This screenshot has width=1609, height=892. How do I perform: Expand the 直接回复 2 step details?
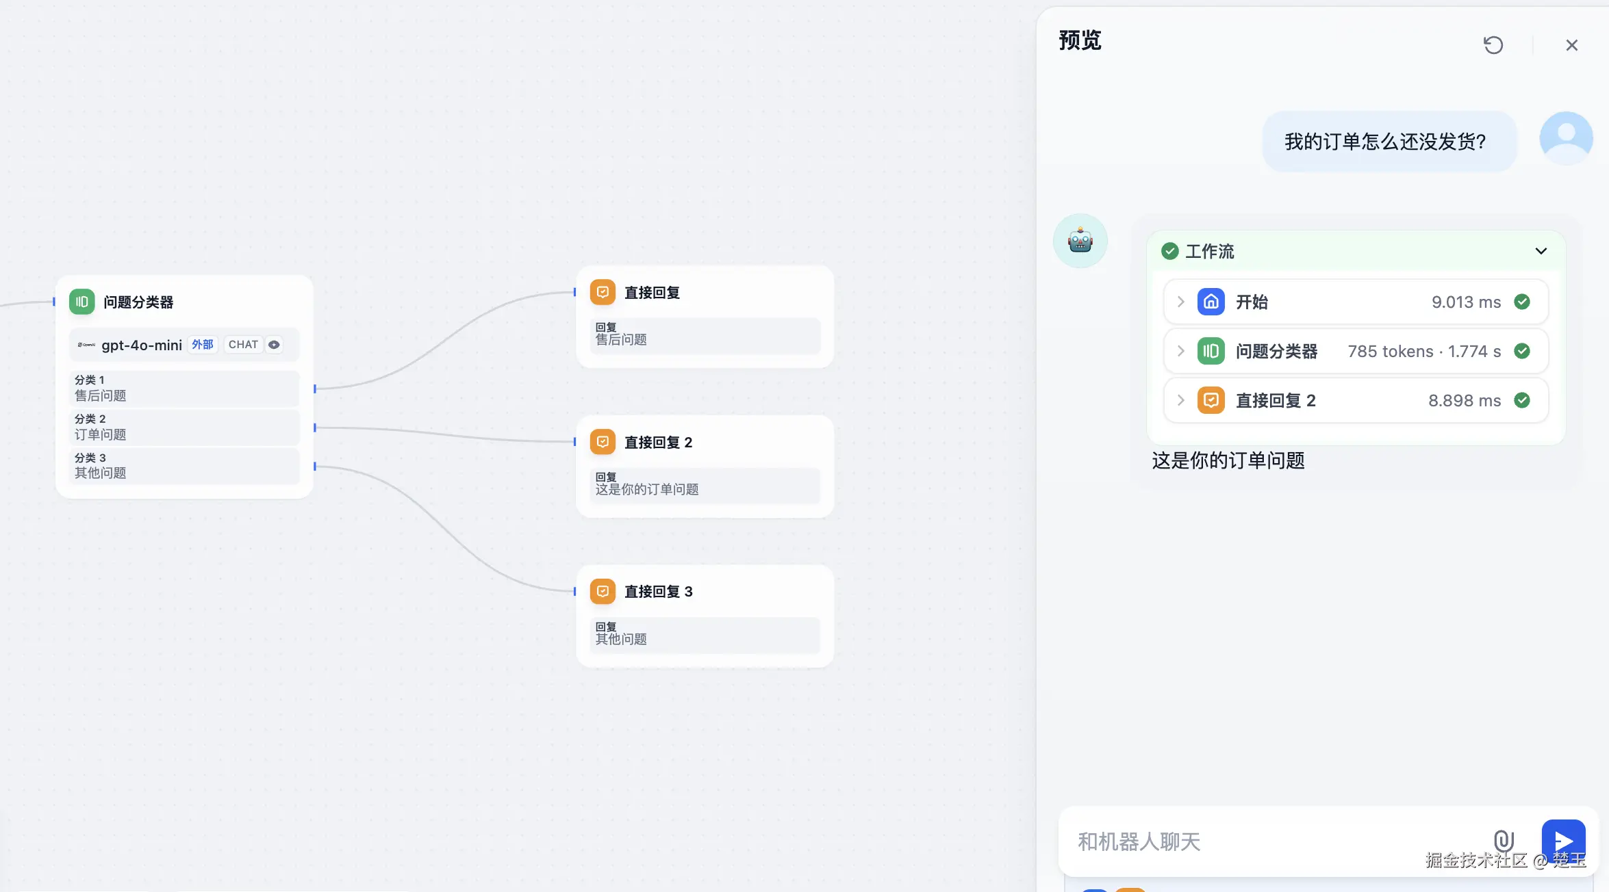[x=1180, y=400]
